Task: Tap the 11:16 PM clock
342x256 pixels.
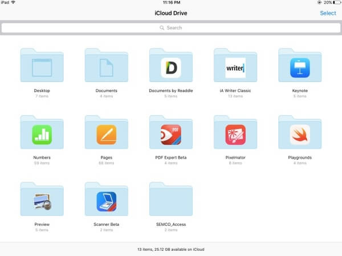Action: (172, 2)
